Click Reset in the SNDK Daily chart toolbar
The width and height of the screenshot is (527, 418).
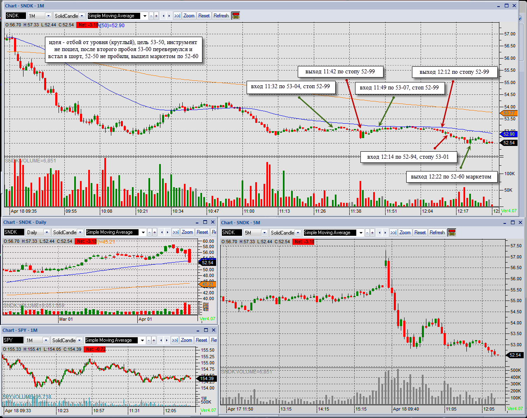point(202,232)
